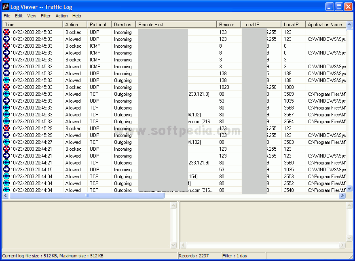Select application path in local port 3567 row

click(327, 114)
